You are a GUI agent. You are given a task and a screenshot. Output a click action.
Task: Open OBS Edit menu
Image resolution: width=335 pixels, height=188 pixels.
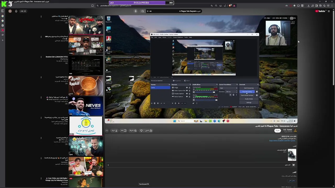pos(155,37)
